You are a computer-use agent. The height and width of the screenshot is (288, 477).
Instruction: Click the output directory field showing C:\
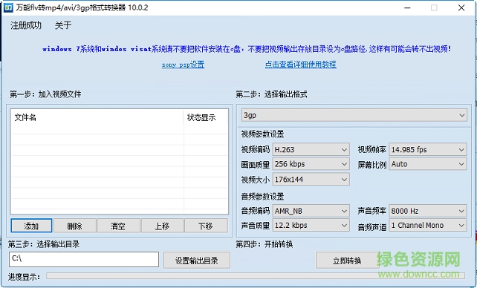84,260
